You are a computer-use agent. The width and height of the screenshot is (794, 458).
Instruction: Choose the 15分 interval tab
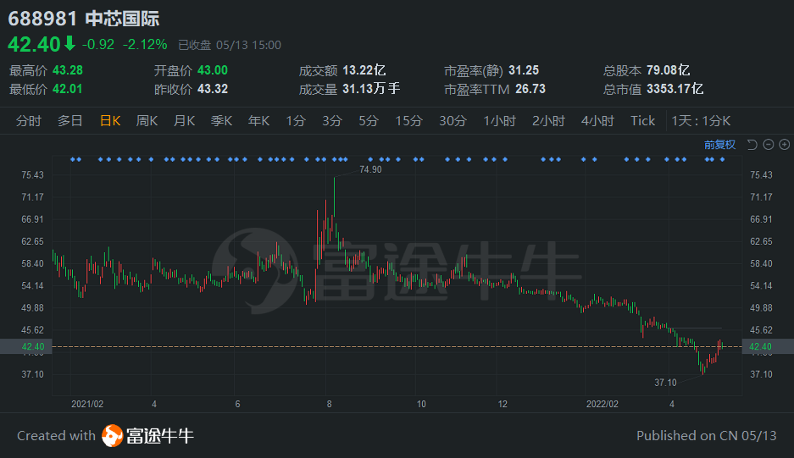408,121
